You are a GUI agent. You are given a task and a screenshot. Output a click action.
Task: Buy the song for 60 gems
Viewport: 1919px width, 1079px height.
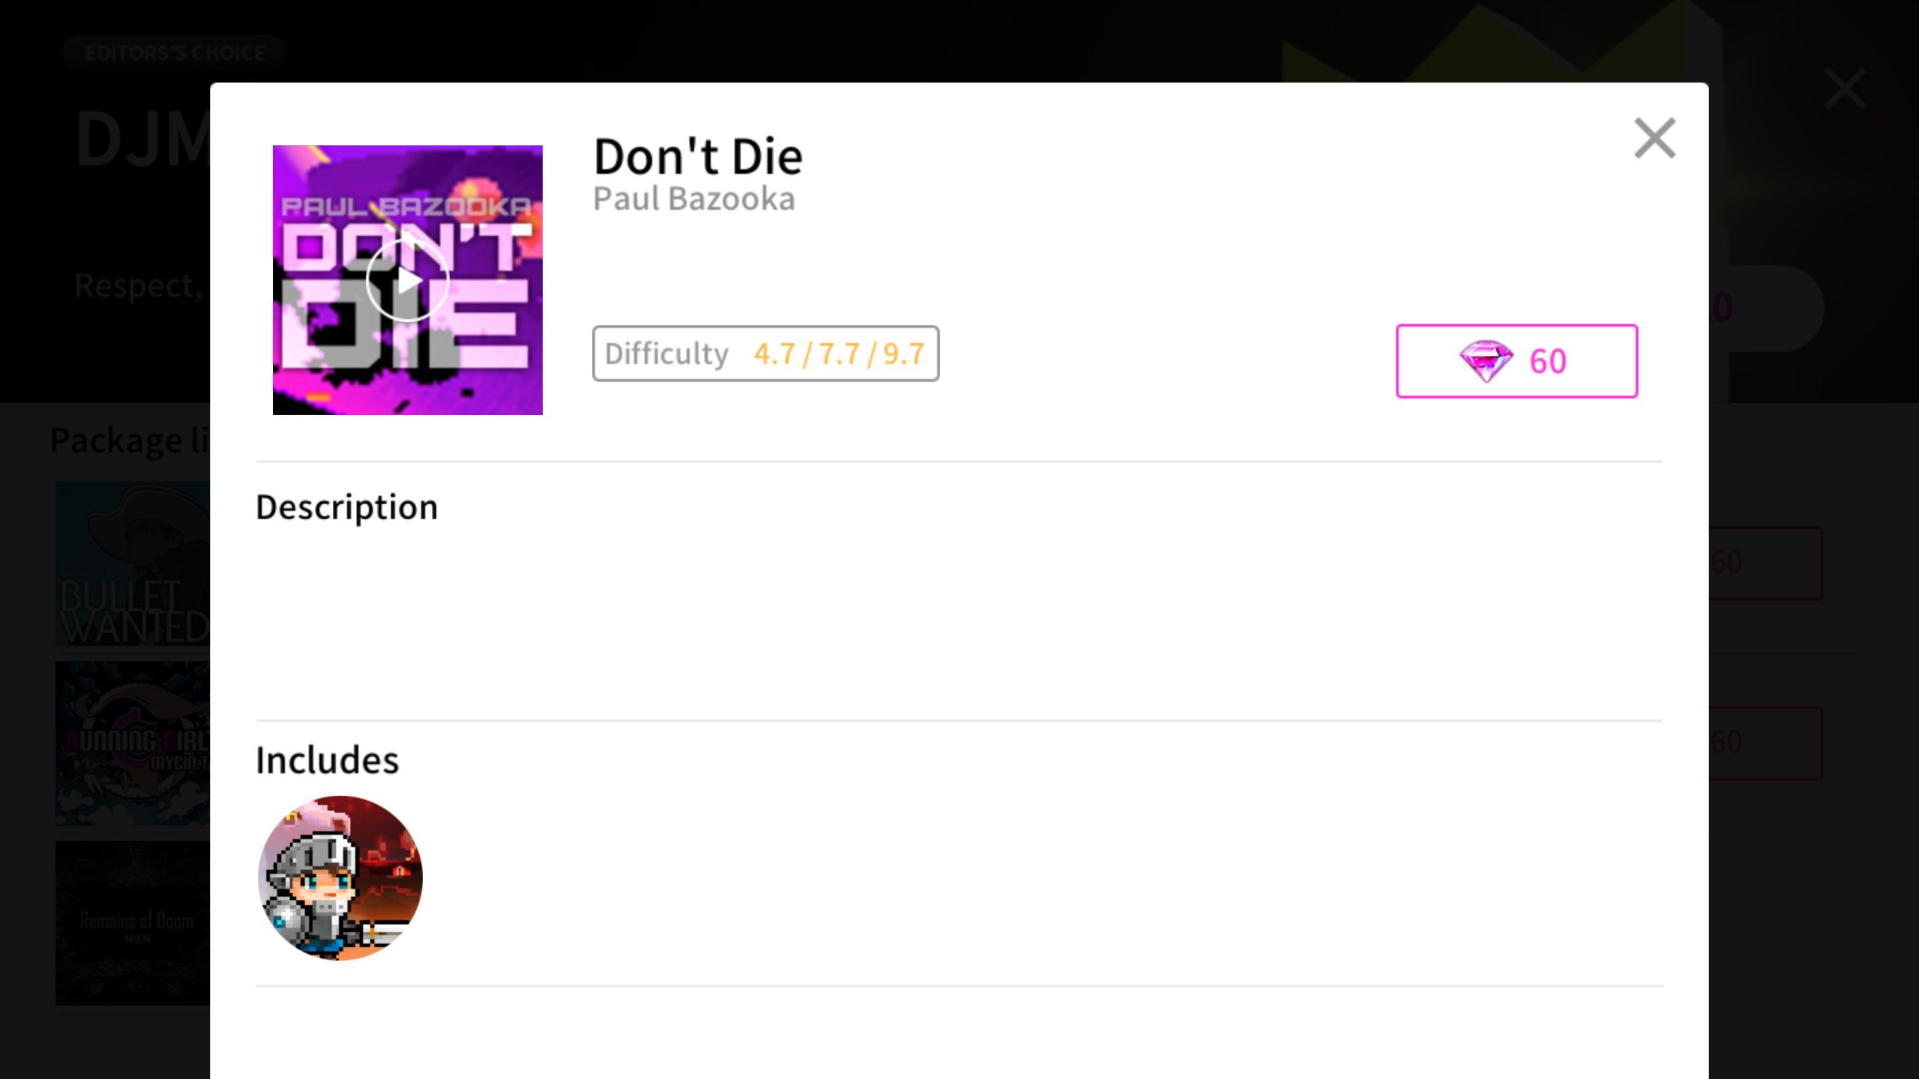click(1516, 361)
